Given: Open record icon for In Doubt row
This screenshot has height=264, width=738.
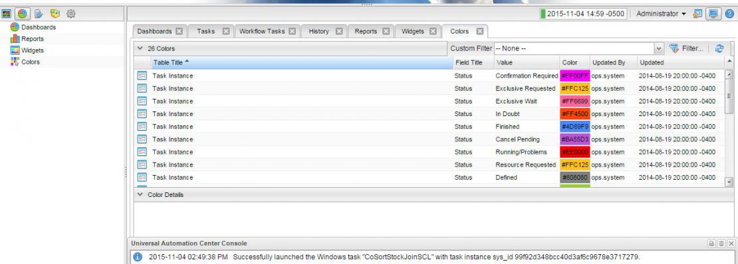Looking at the screenshot, I should [142, 113].
